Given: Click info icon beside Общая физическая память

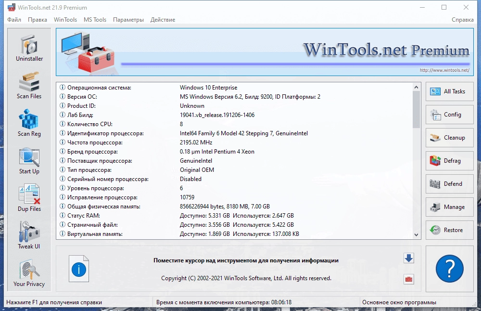Looking at the screenshot, I should 62,206.
